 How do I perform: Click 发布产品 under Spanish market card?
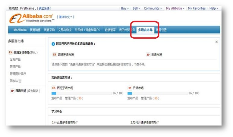pyautogui.click(x=57, y=98)
